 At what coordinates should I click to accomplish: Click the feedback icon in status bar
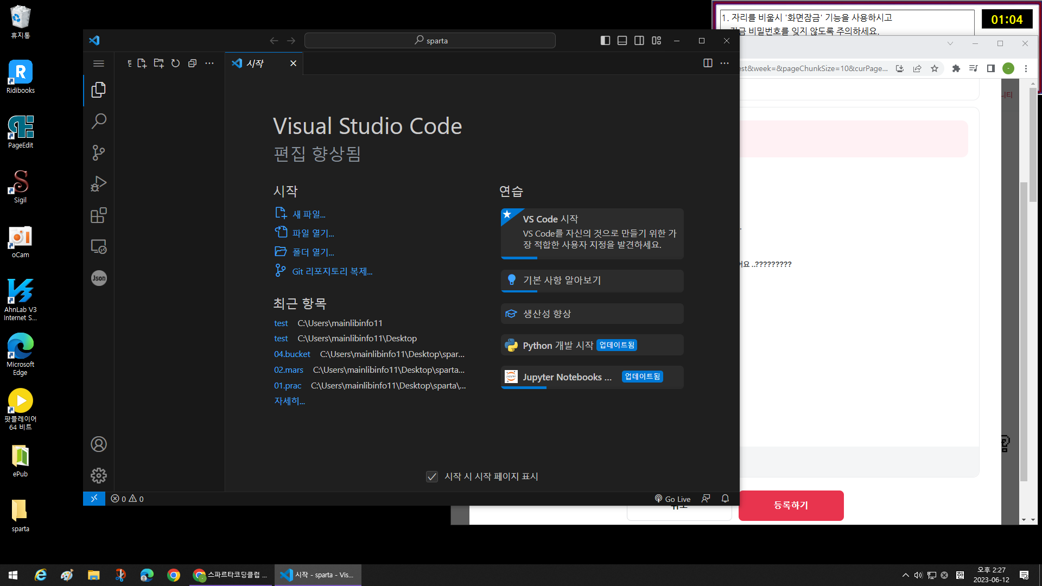706,499
